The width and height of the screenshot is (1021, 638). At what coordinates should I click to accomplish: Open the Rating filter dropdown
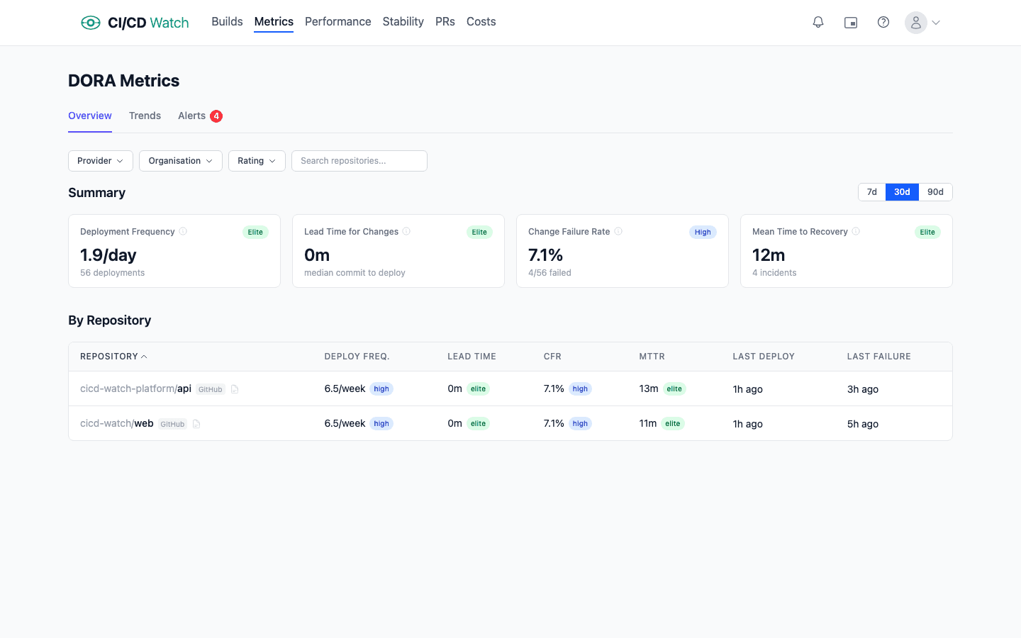point(257,161)
